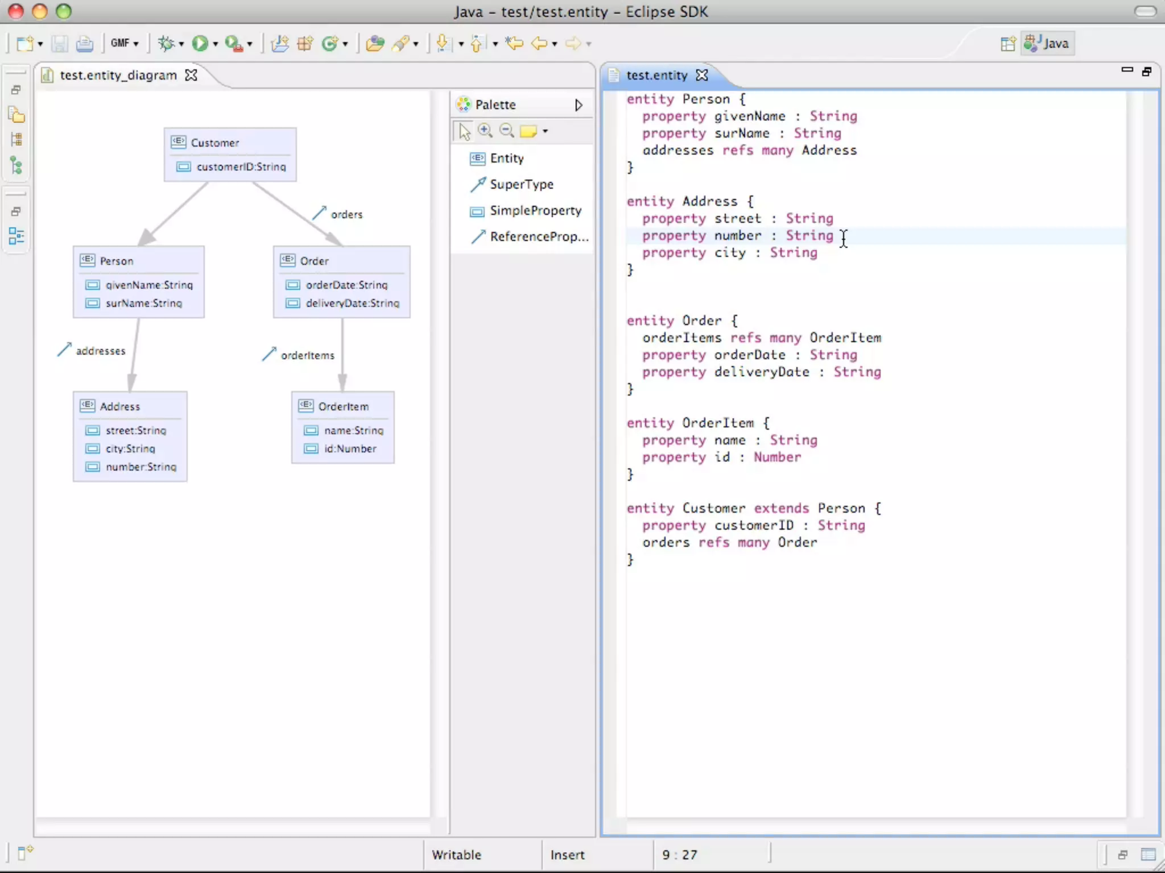Image resolution: width=1165 pixels, height=873 pixels.
Task: Click the Open Perspective icon
Action: point(1007,44)
